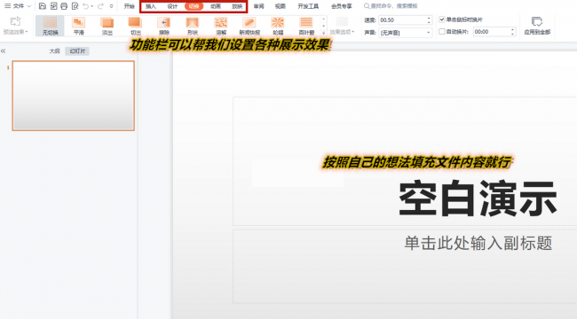Screen dimensions: 577x319
Task: Adjust the auto-advance time stepper
Action: [x=512, y=32]
